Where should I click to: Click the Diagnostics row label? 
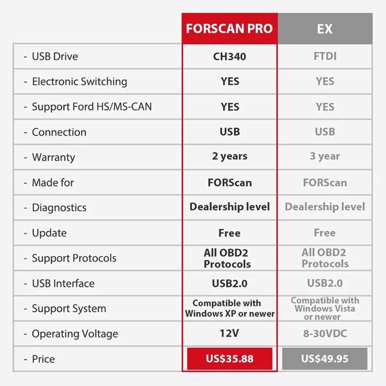coord(59,208)
